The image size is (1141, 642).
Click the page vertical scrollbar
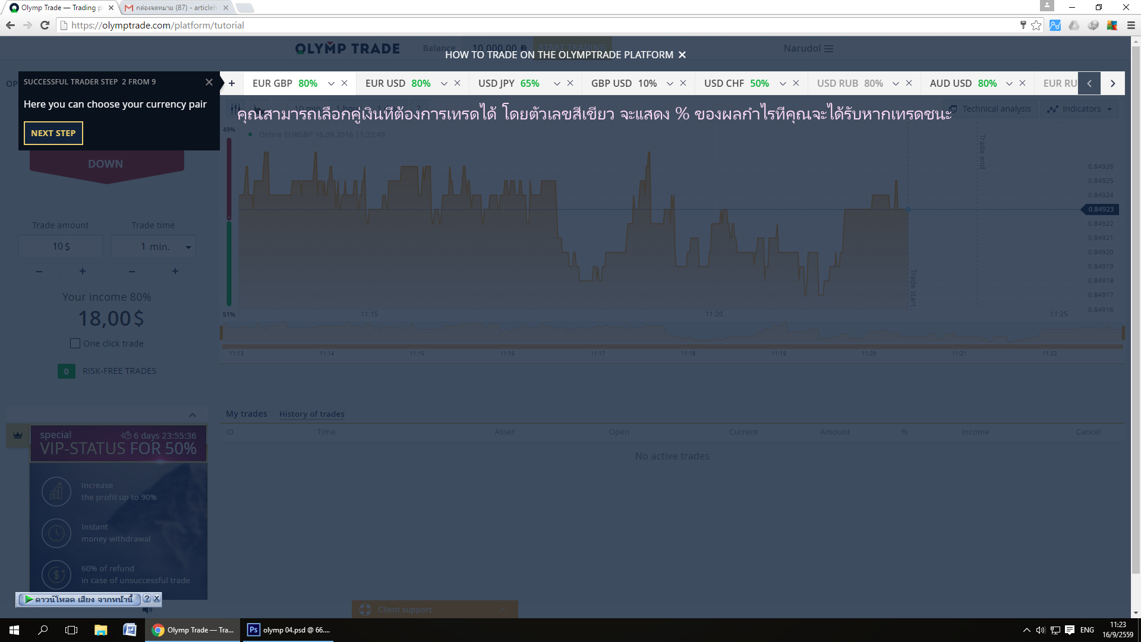1136,309
